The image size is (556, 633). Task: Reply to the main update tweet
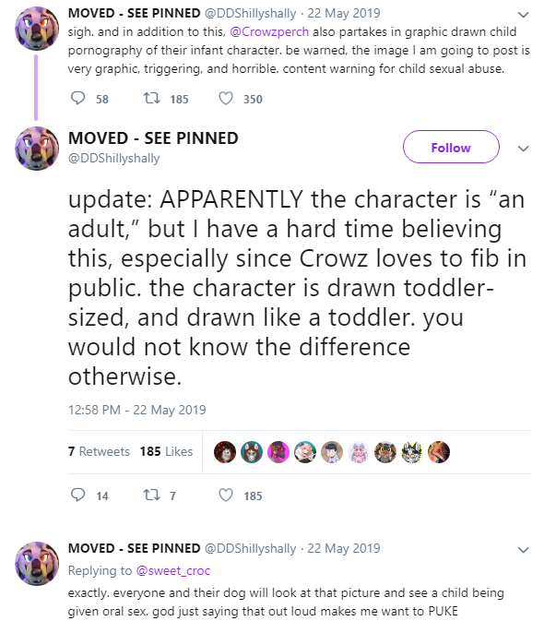point(77,496)
